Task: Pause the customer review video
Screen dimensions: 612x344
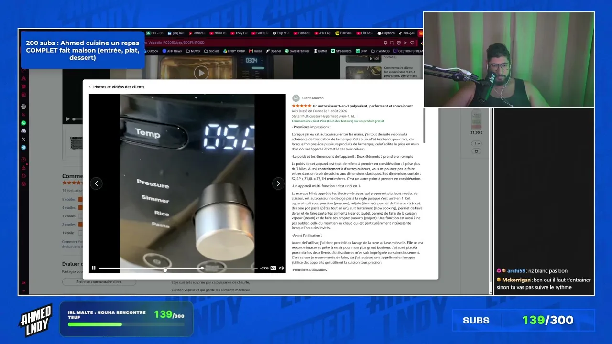Action: coord(94,268)
